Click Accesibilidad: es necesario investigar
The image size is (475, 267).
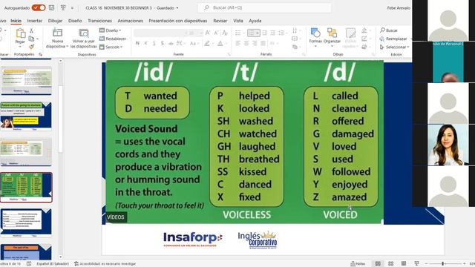(x=105, y=264)
